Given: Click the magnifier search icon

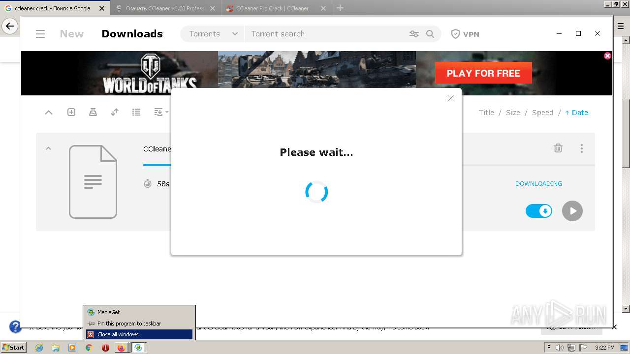Looking at the screenshot, I should coord(430,34).
